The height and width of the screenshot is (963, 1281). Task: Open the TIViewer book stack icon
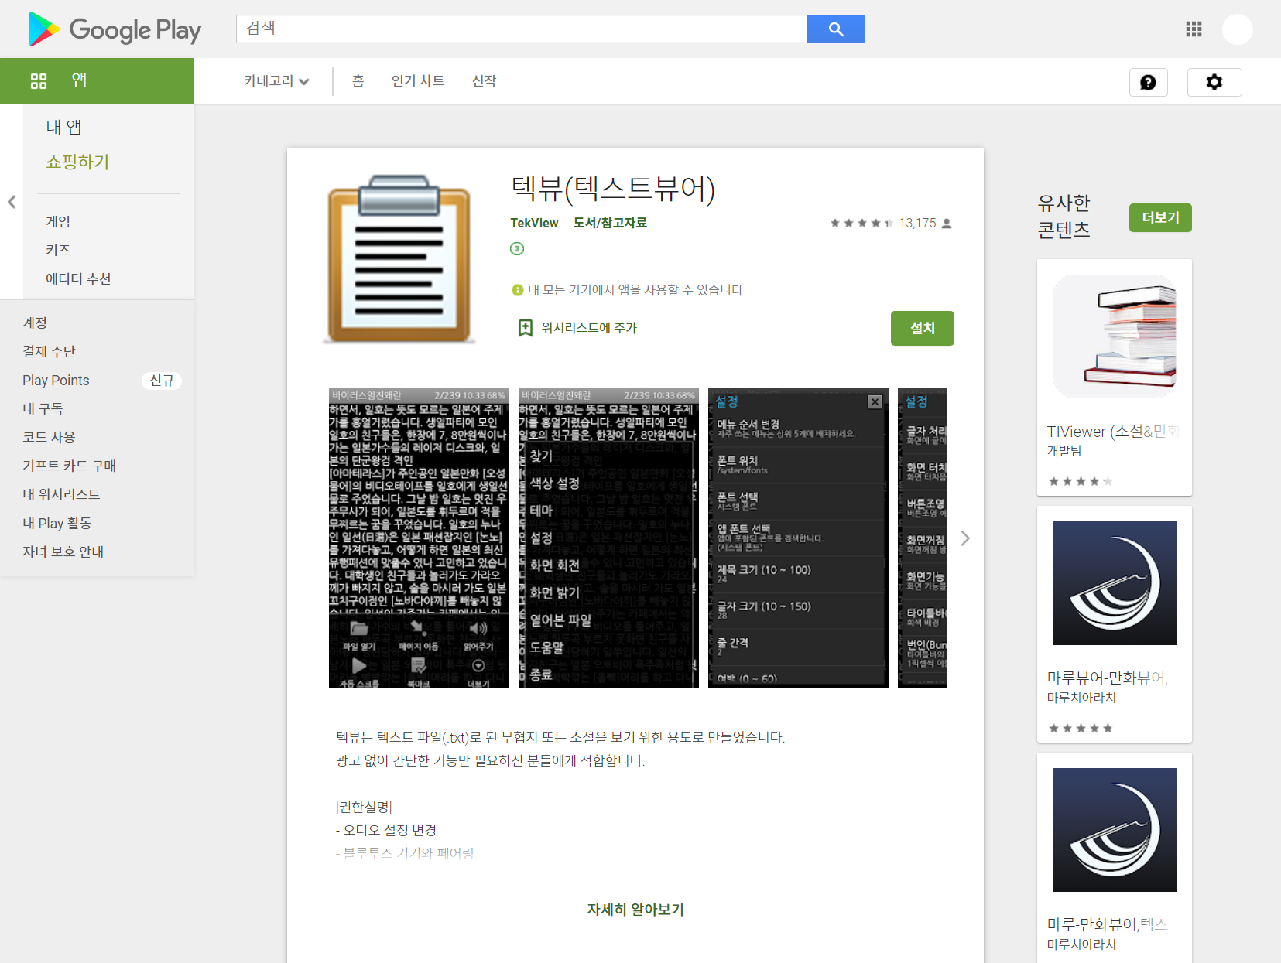(1115, 336)
